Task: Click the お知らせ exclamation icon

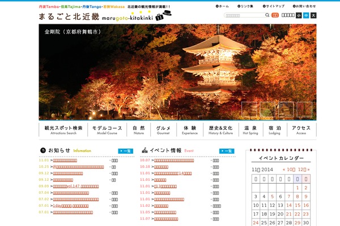Action: tap(43, 150)
